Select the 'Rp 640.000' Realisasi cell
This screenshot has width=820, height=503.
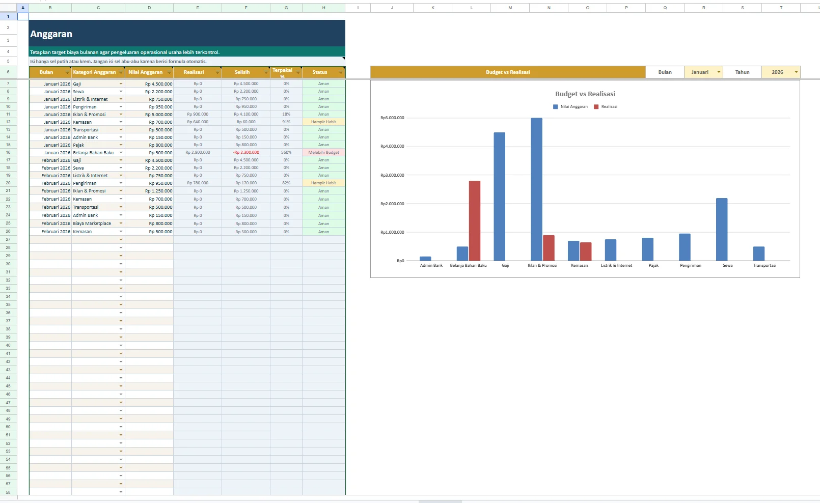coord(198,122)
